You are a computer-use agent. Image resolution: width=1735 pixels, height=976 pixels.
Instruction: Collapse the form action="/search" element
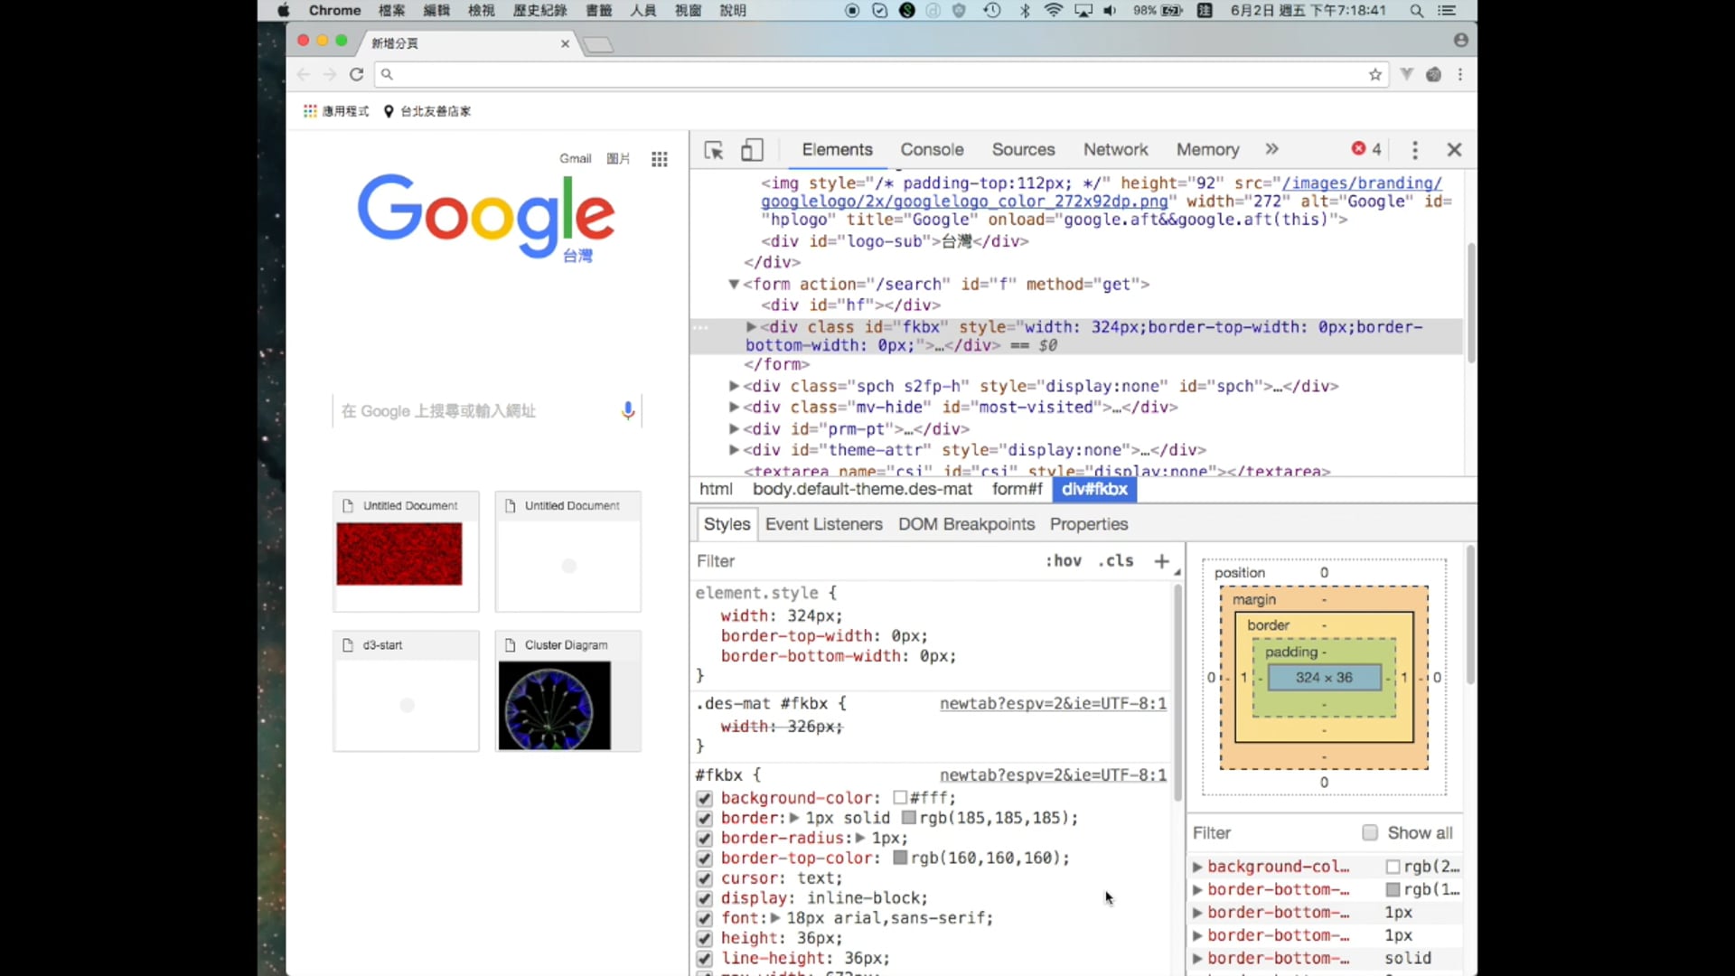click(x=734, y=284)
